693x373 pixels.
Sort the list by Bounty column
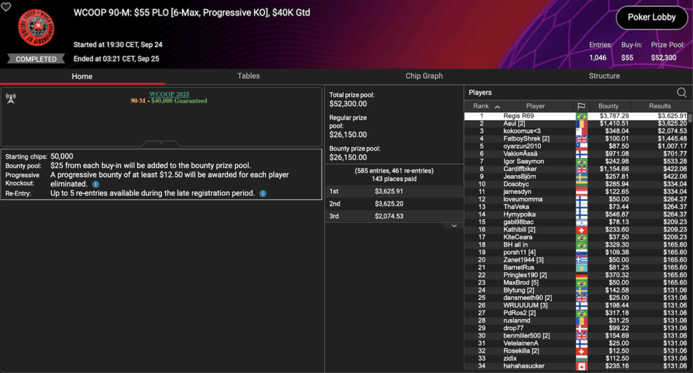[608, 106]
